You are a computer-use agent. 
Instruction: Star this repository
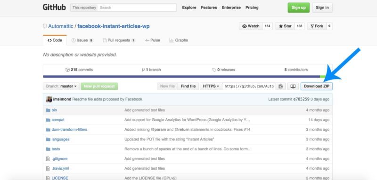(285, 26)
